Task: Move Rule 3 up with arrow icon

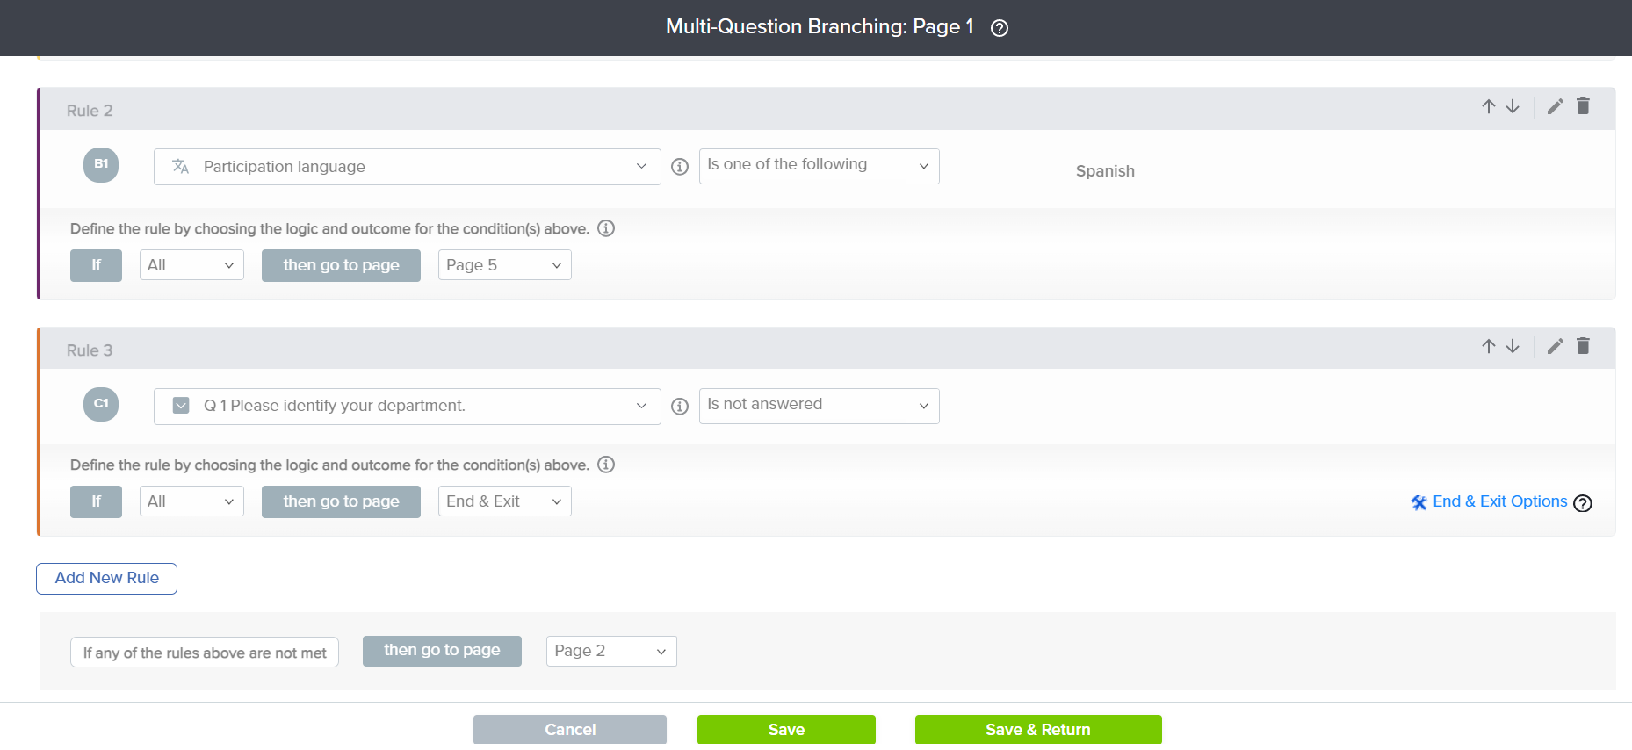Action: (x=1488, y=346)
